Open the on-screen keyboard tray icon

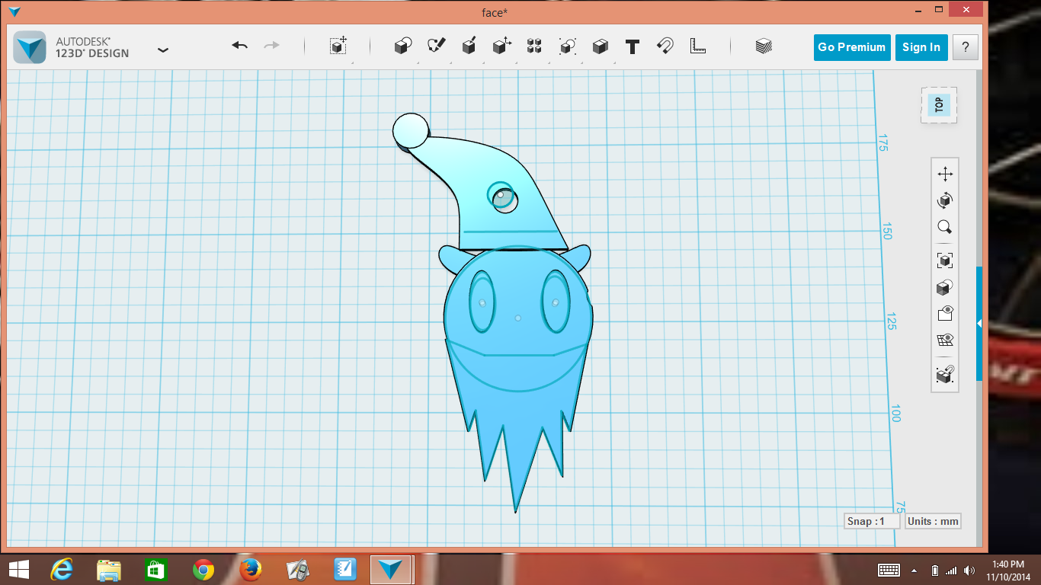click(889, 570)
